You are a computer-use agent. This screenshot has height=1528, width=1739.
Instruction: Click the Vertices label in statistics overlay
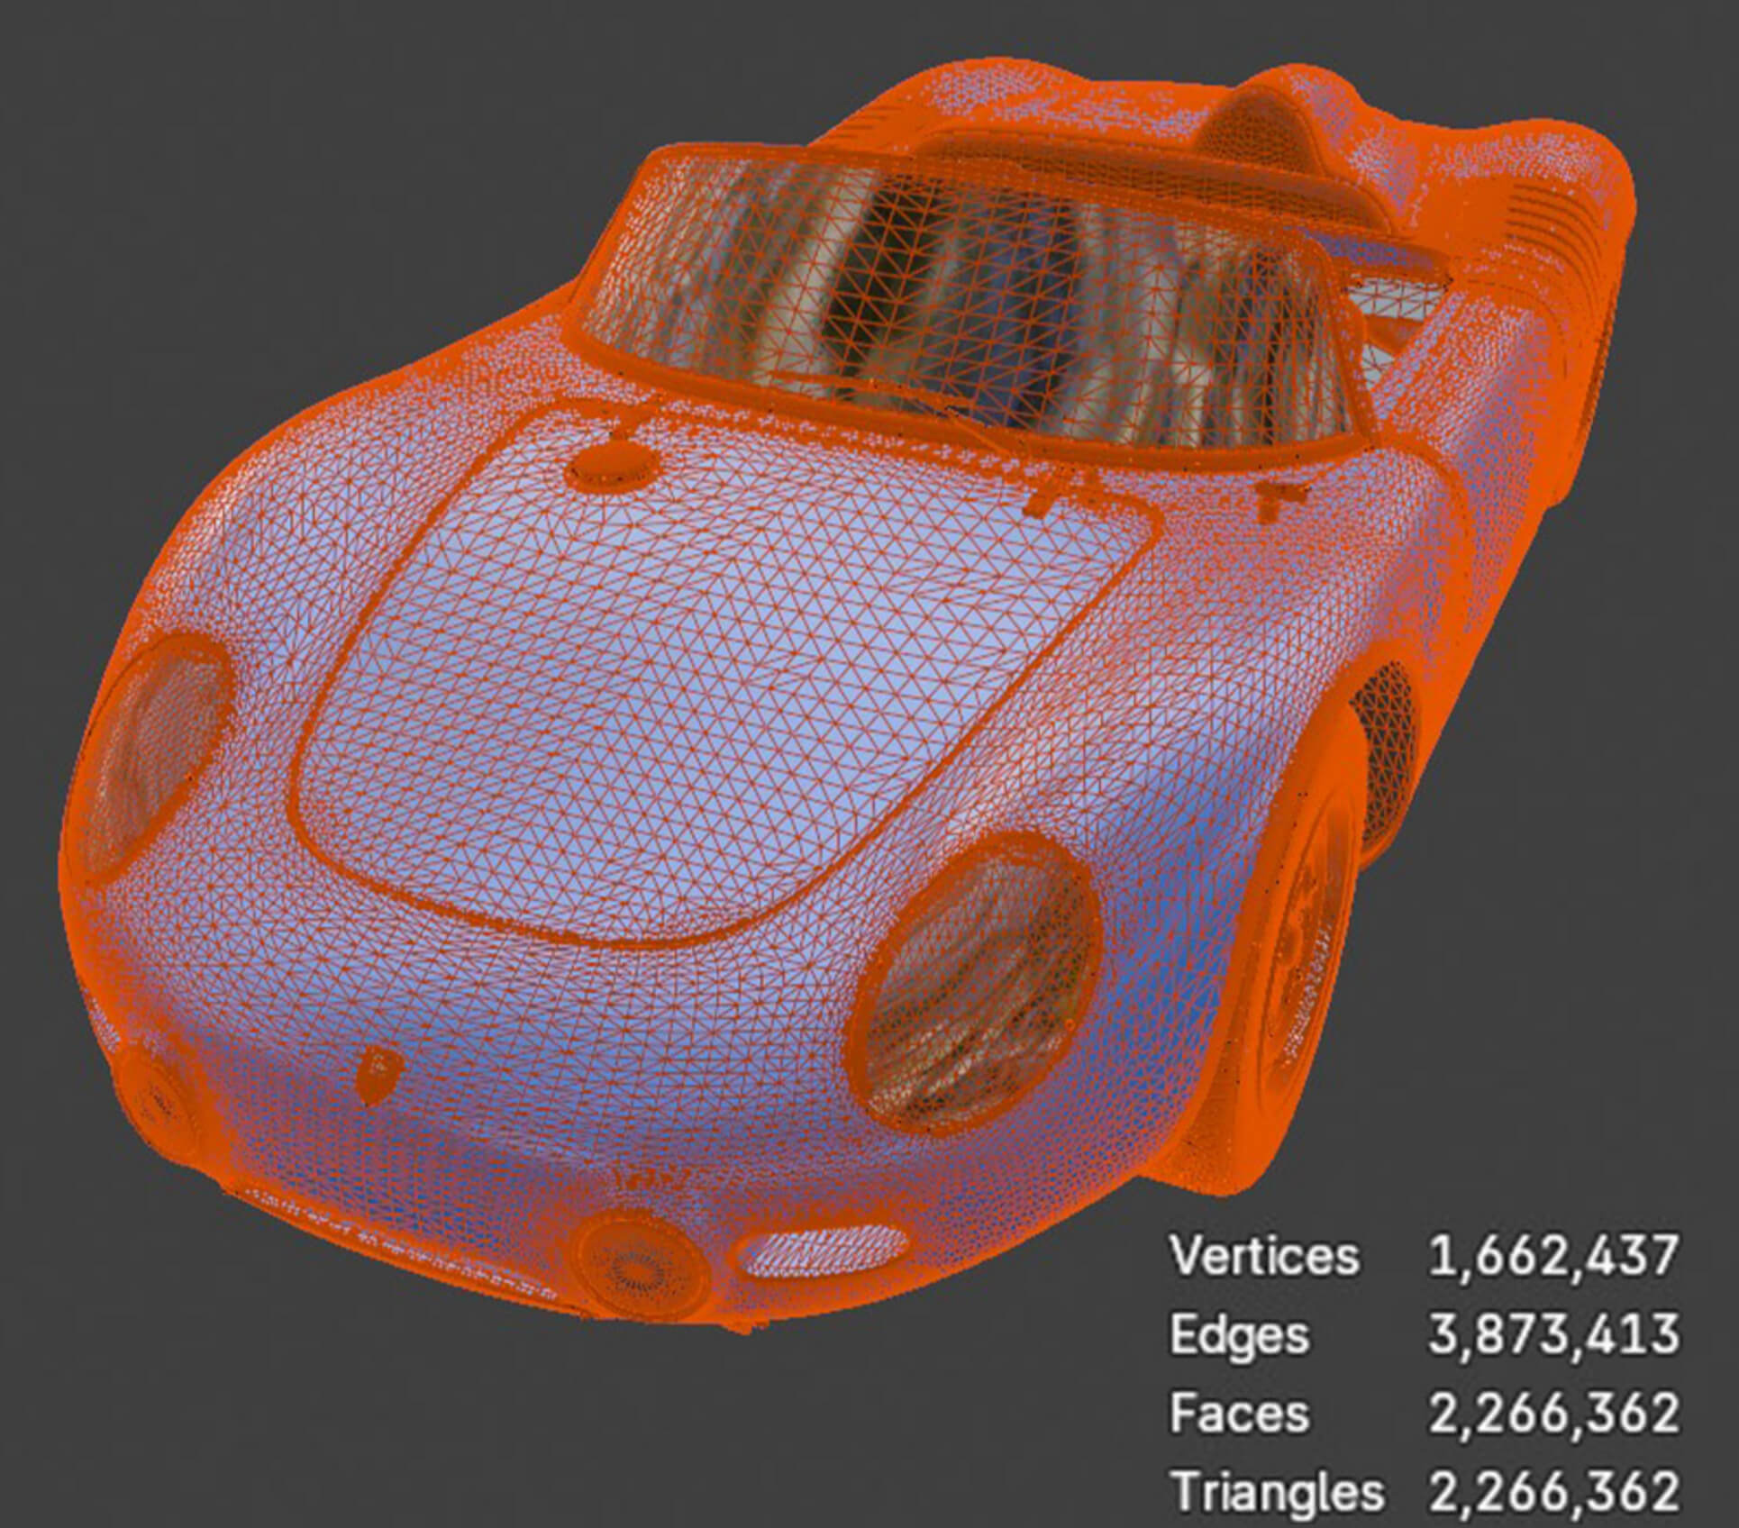pos(1264,1256)
